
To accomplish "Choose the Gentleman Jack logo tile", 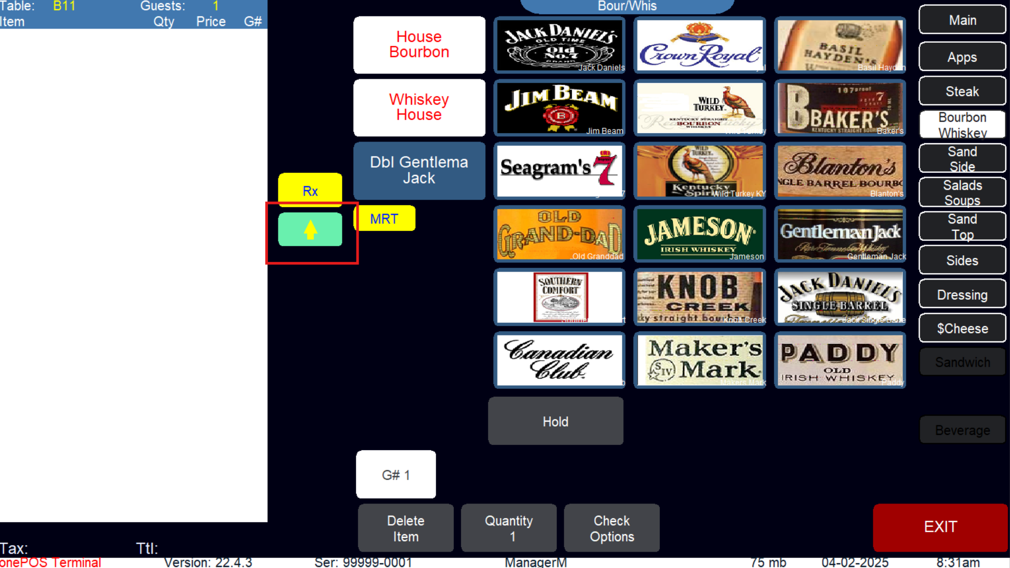I will (x=840, y=234).
